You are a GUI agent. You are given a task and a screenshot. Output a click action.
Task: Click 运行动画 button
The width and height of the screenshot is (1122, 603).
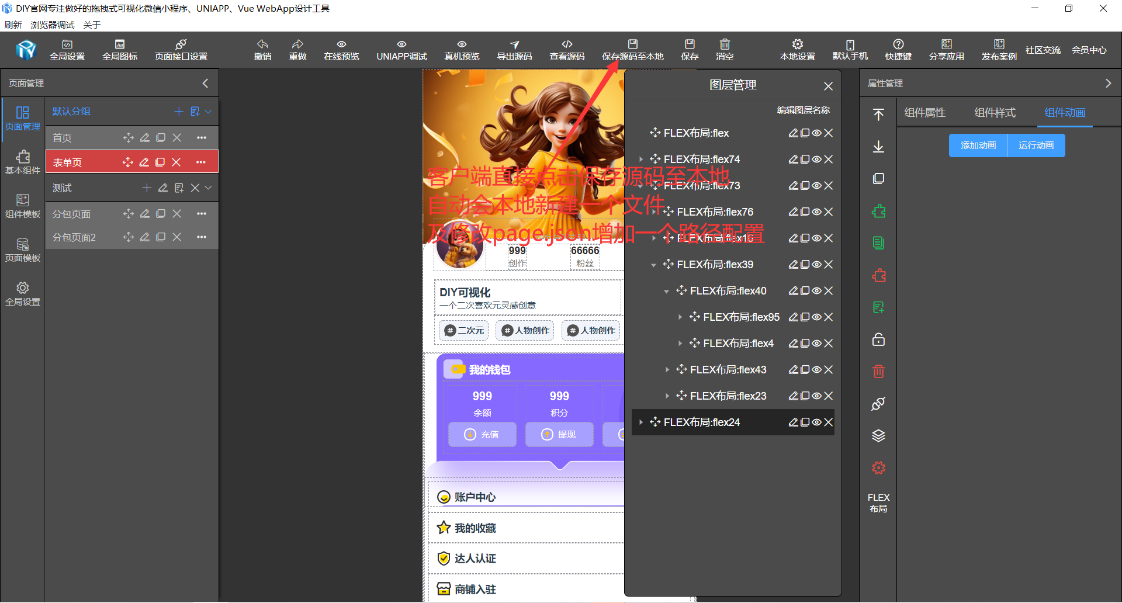pos(1036,145)
